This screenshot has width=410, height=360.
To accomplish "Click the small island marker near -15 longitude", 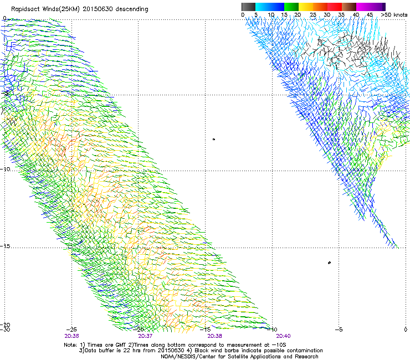I will tap(214, 140).
